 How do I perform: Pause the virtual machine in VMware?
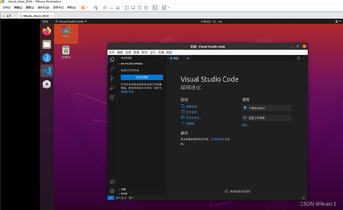point(83,8)
